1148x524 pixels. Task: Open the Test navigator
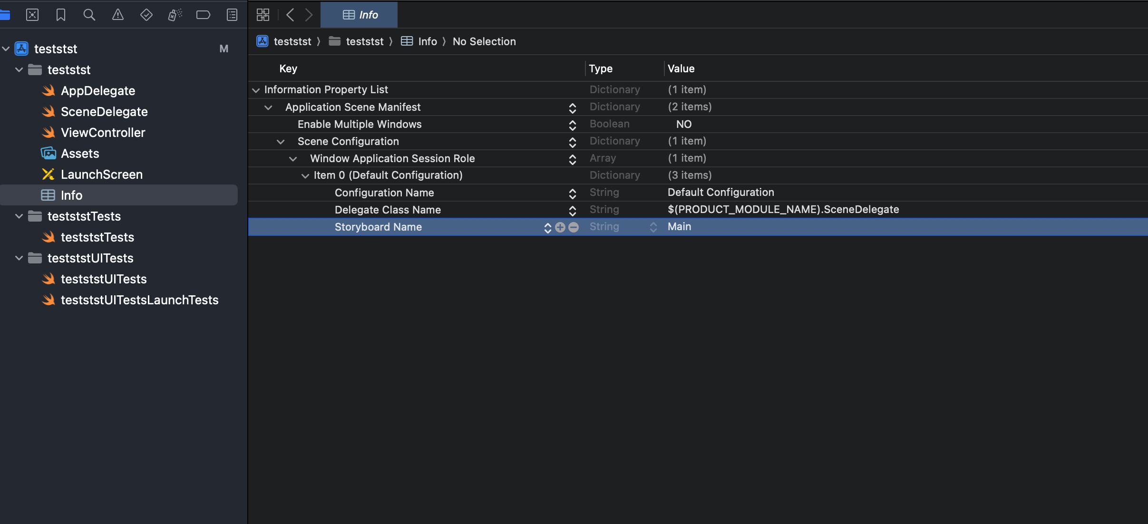146,15
